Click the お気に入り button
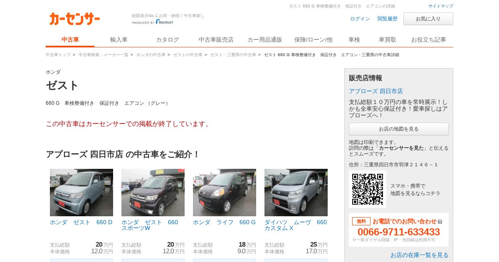The width and height of the screenshot is (499, 262). (428, 19)
